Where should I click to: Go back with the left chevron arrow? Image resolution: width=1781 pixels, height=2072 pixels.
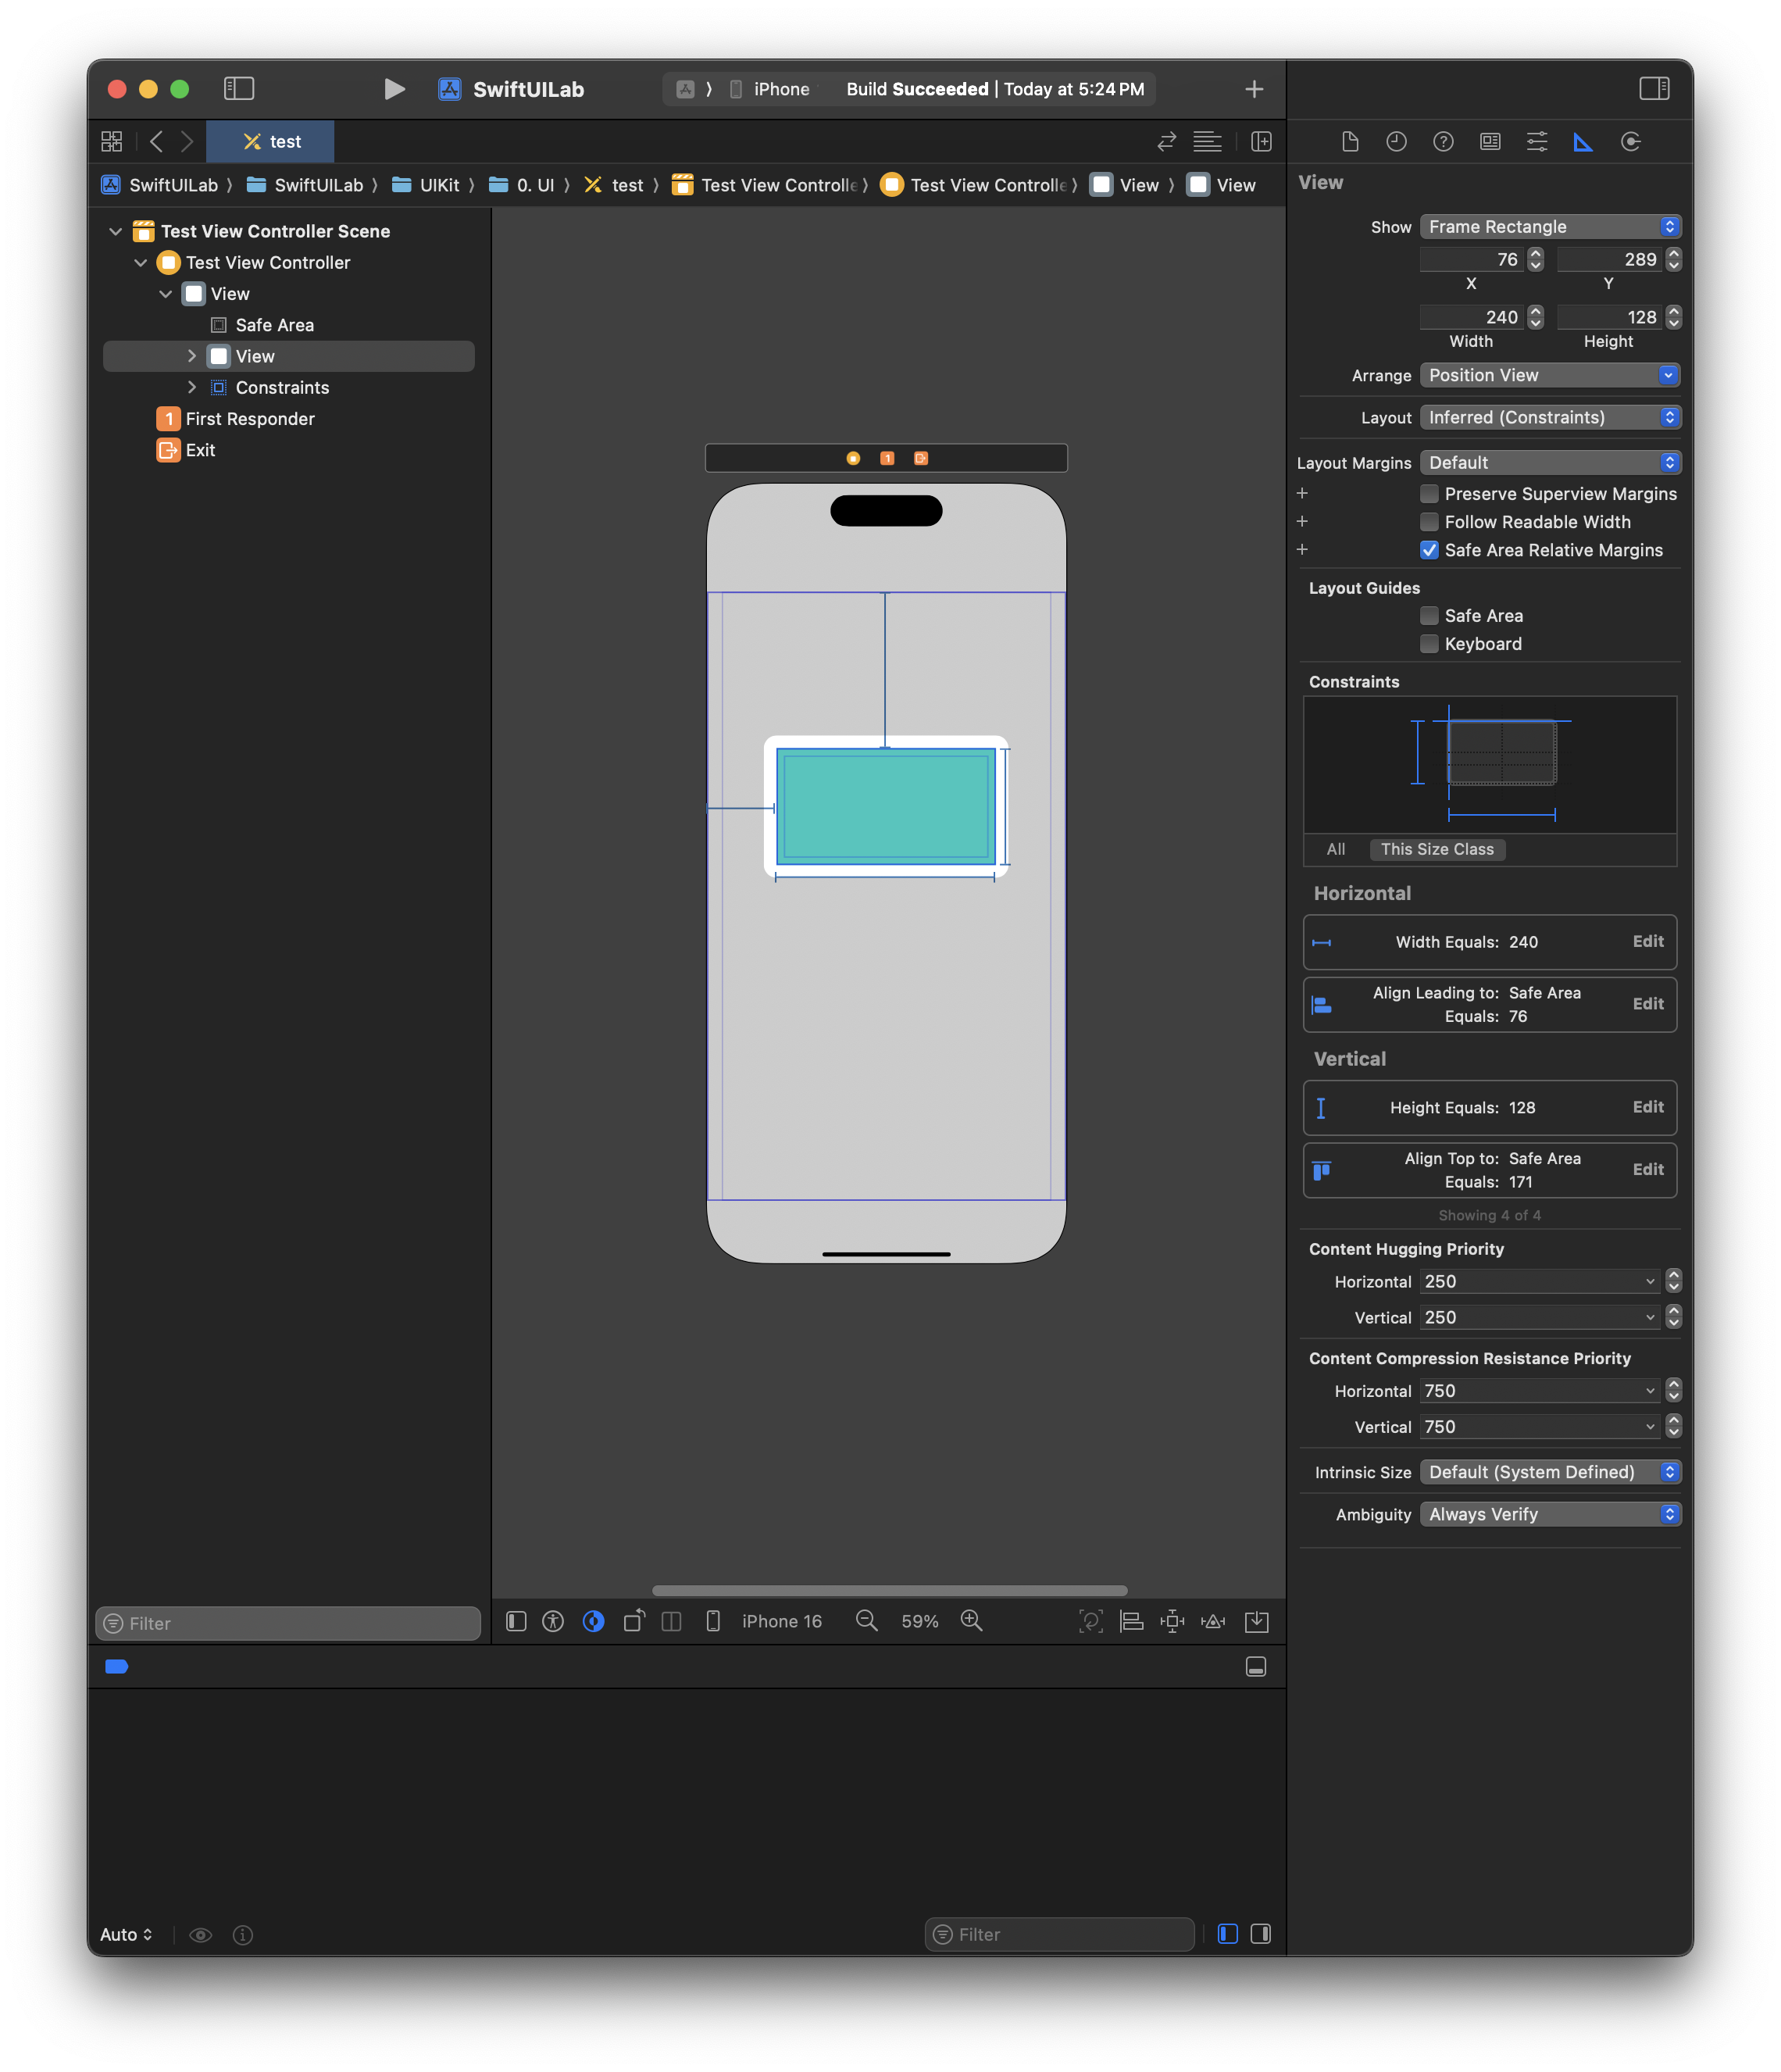[156, 141]
